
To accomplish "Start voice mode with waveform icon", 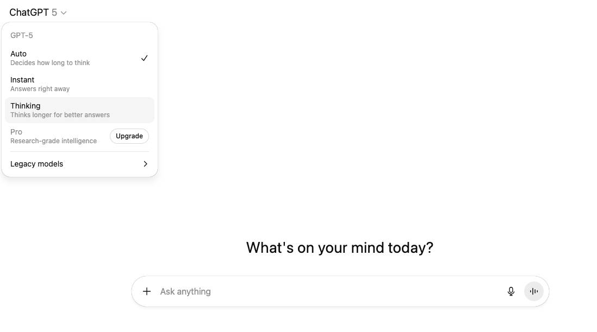I will coord(534,291).
